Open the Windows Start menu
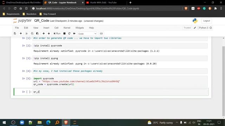225x126 pixels. tap(4, 122)
